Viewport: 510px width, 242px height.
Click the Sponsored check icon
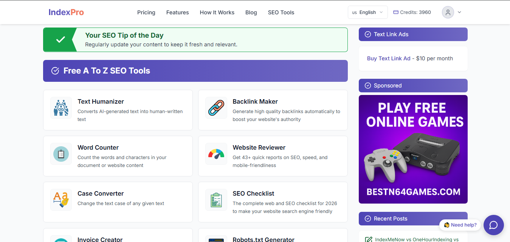point(367,86)
